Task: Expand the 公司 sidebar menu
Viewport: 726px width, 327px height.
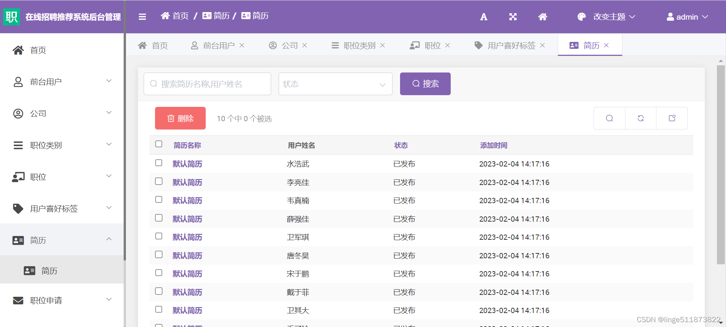Action: [109, 113]
